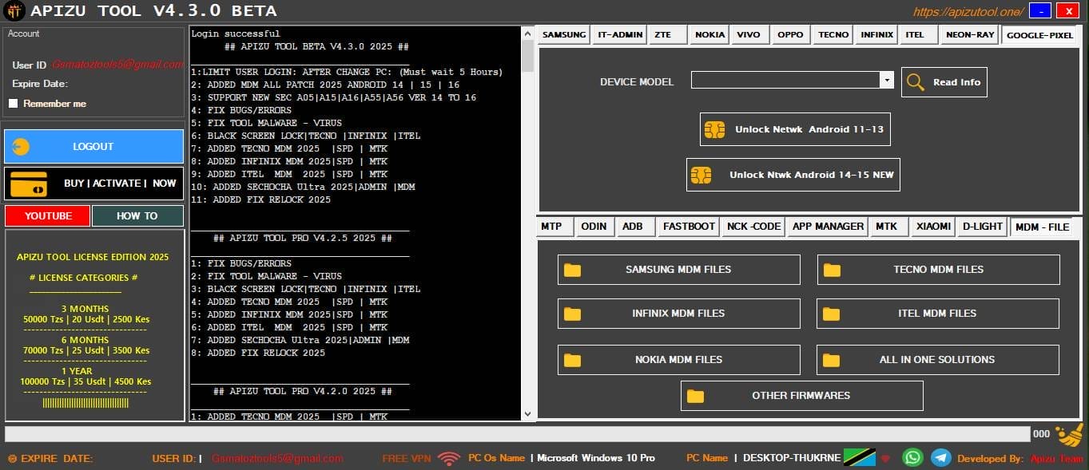Clear the log using the broom icon

pyautogui.click(x=1068, y=435)
